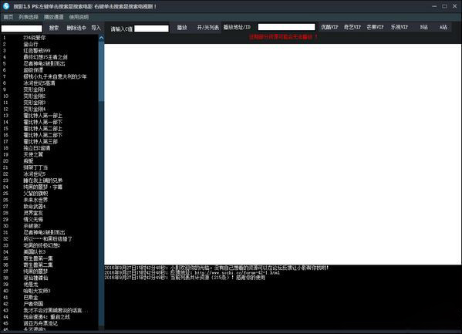Screen dimensions: 462x334
Task: Focus the 播放地址/ID input field
Action: (x=286, y=27)
